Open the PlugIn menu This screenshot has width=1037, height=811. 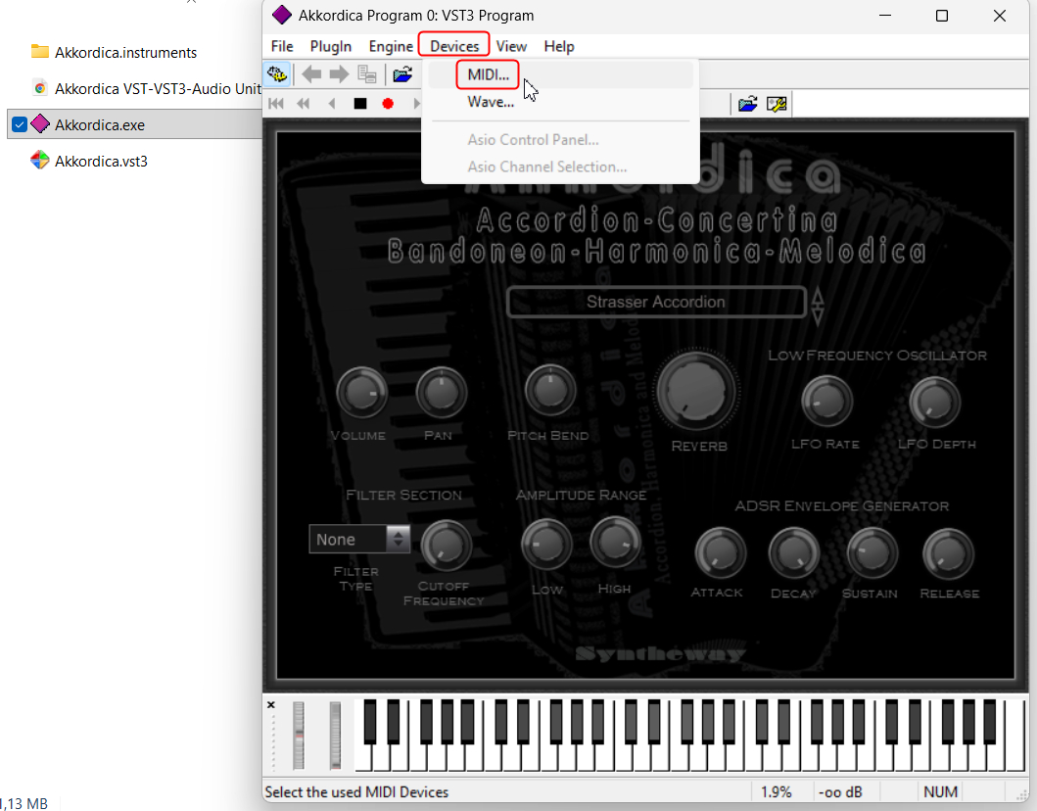pos(331,46)
